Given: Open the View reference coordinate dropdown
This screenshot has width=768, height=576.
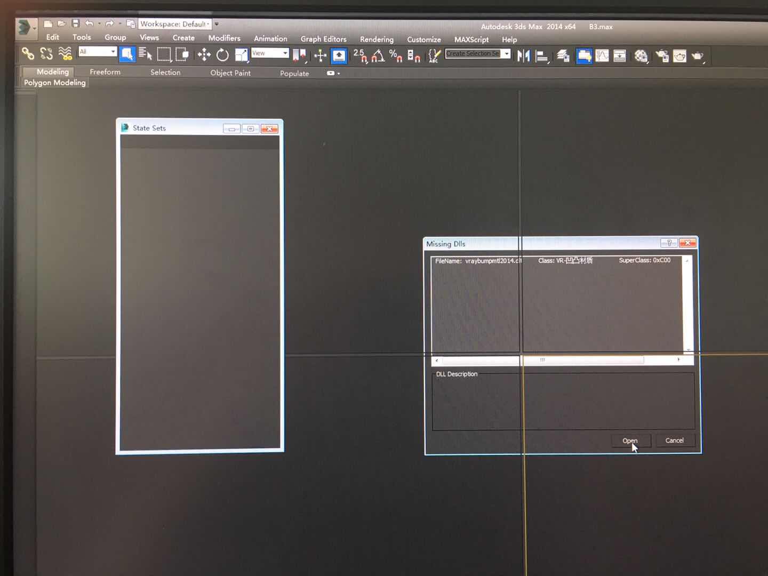Looking at the screenshot, I should (270, 53).
